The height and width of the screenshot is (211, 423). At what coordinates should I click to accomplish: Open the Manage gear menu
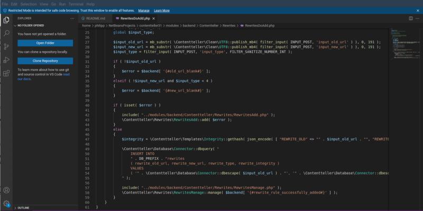(x=6, y=203)
